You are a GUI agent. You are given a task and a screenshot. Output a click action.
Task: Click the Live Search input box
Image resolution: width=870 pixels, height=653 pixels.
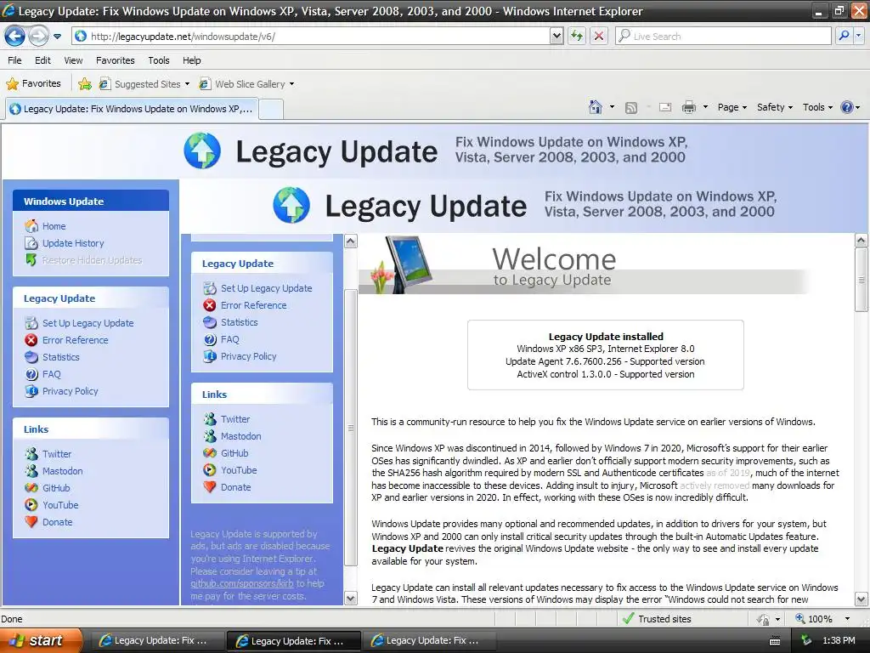point(723,36)
